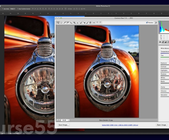Click Align right edges in options bar
The width and height of the screenshot is (169, 140).
[x=45, y=9]
